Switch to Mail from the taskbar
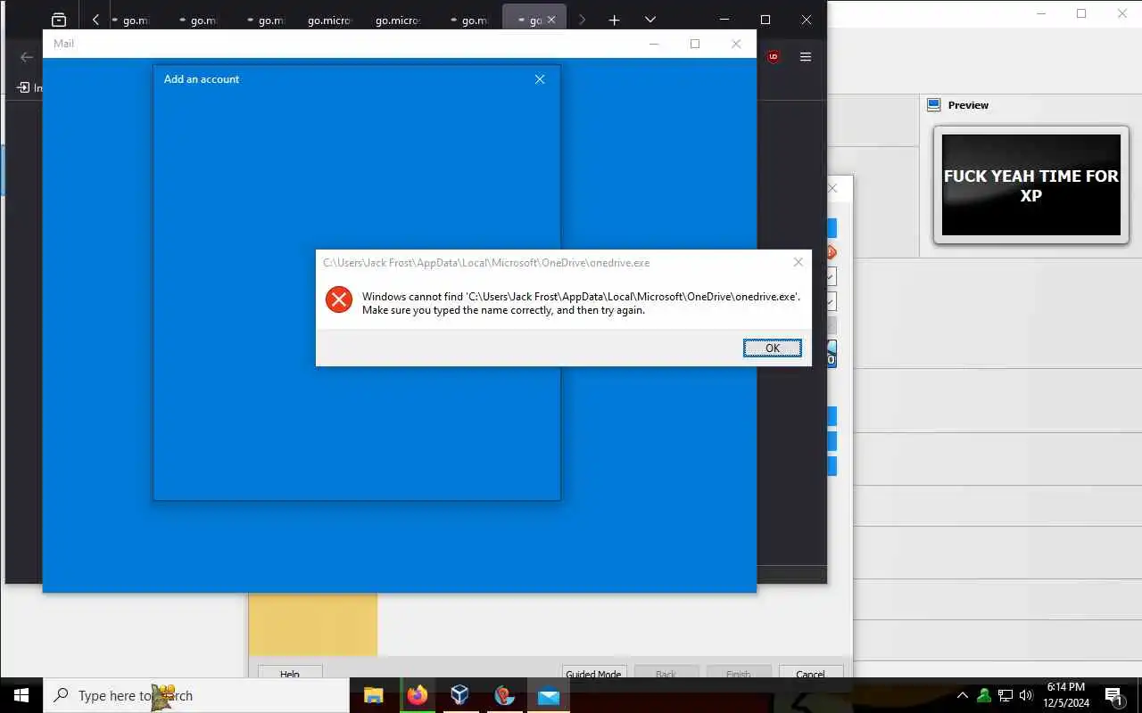The width and height of the screenshot is (1142, 713). (549, 695)
